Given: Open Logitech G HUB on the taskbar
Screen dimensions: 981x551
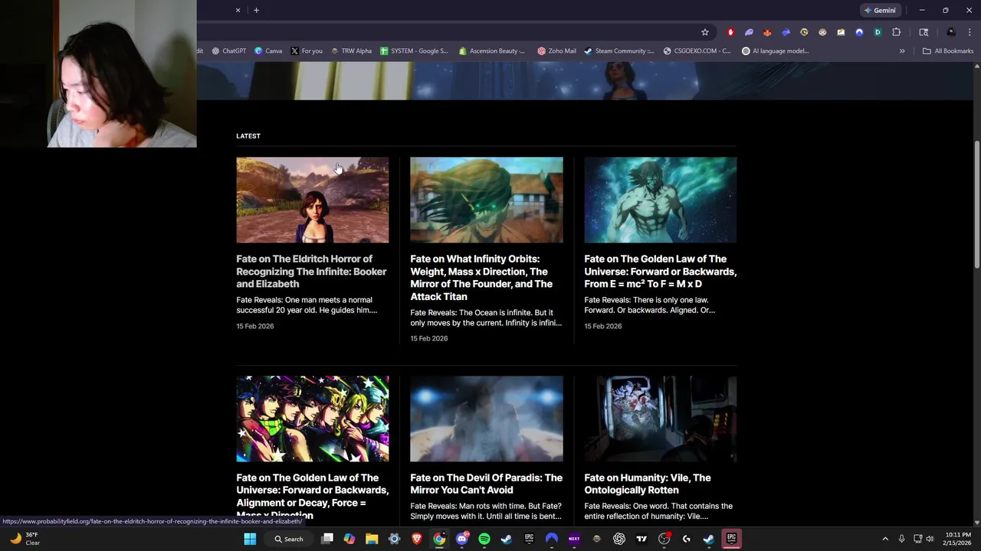Looking at the screenshot, I should tap(686, 539).
